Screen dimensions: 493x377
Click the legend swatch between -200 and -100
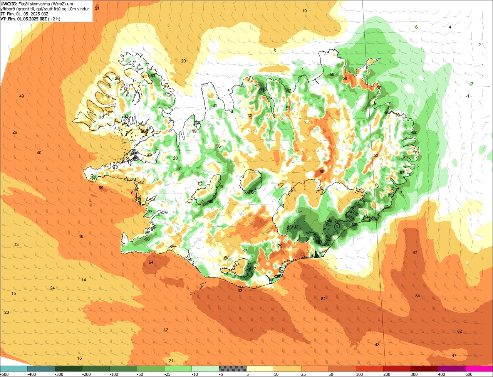click(x=96, y=369)
